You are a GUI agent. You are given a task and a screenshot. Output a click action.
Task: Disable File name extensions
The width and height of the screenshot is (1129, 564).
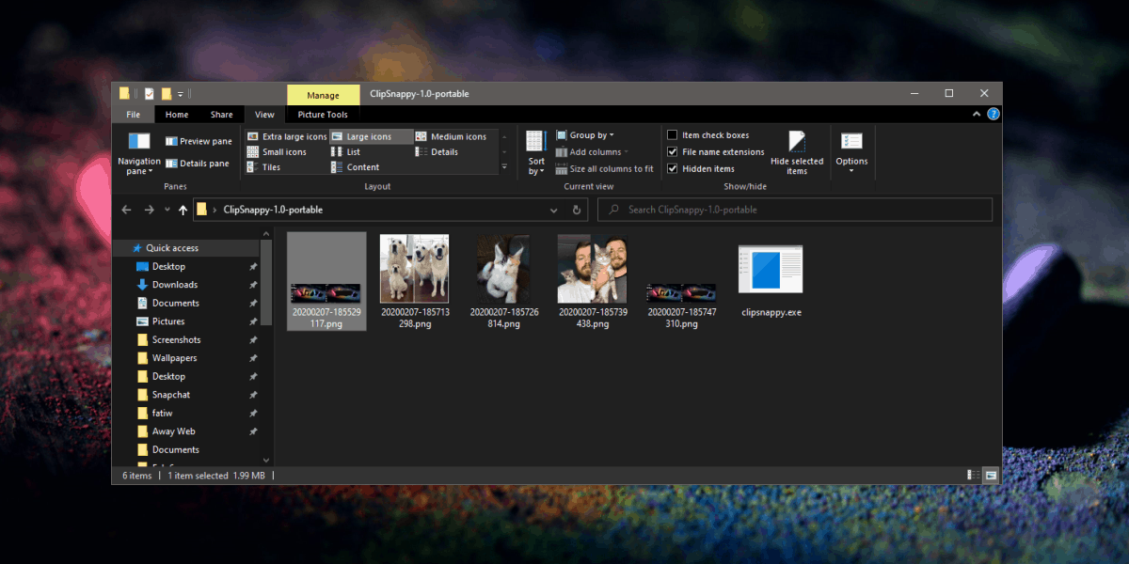point(673,151)
